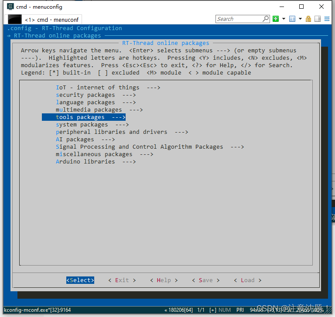
Task: Open 'Arduino libraries' submenu
Action: (x=96, y=162)
